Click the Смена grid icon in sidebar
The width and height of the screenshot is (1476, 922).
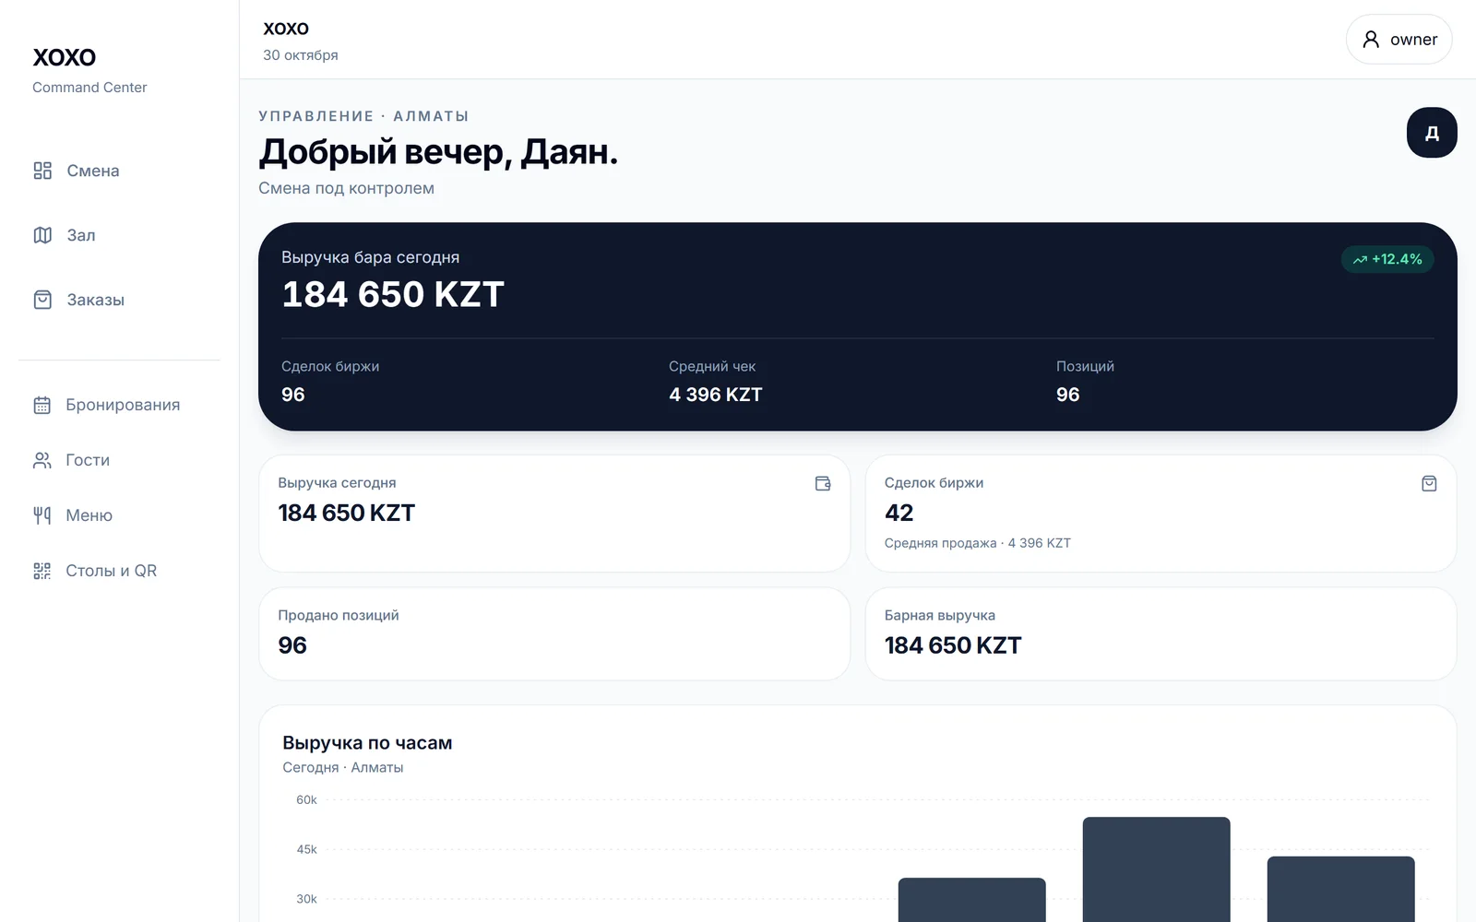pyautogui.click(x=42, y=171)
